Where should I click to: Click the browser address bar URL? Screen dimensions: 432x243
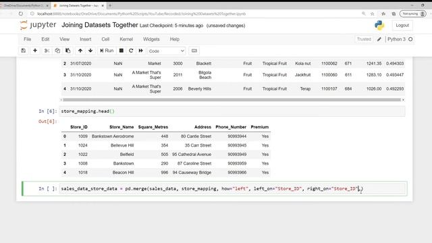tap(142, 13)
